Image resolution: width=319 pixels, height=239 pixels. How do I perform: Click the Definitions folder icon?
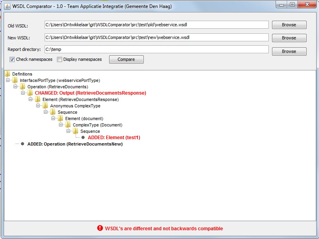click(x=7, y=74)
